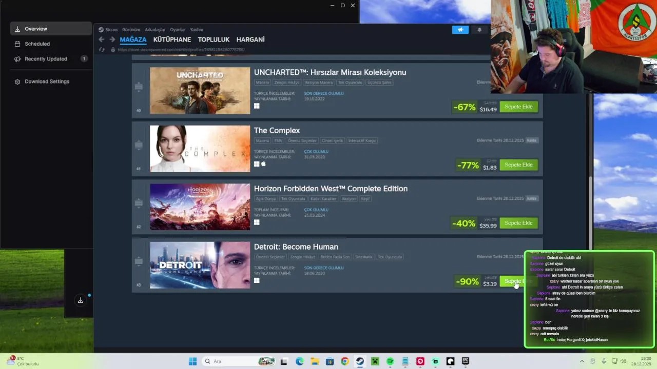Open the HARGANİ profile tab
This screenshot has height=369, width=657.
pos(250,39)
